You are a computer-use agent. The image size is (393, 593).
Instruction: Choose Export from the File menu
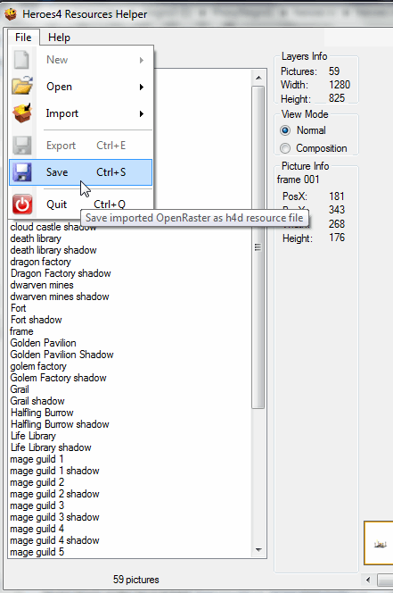pyautogui.click(x=81, y=146)
